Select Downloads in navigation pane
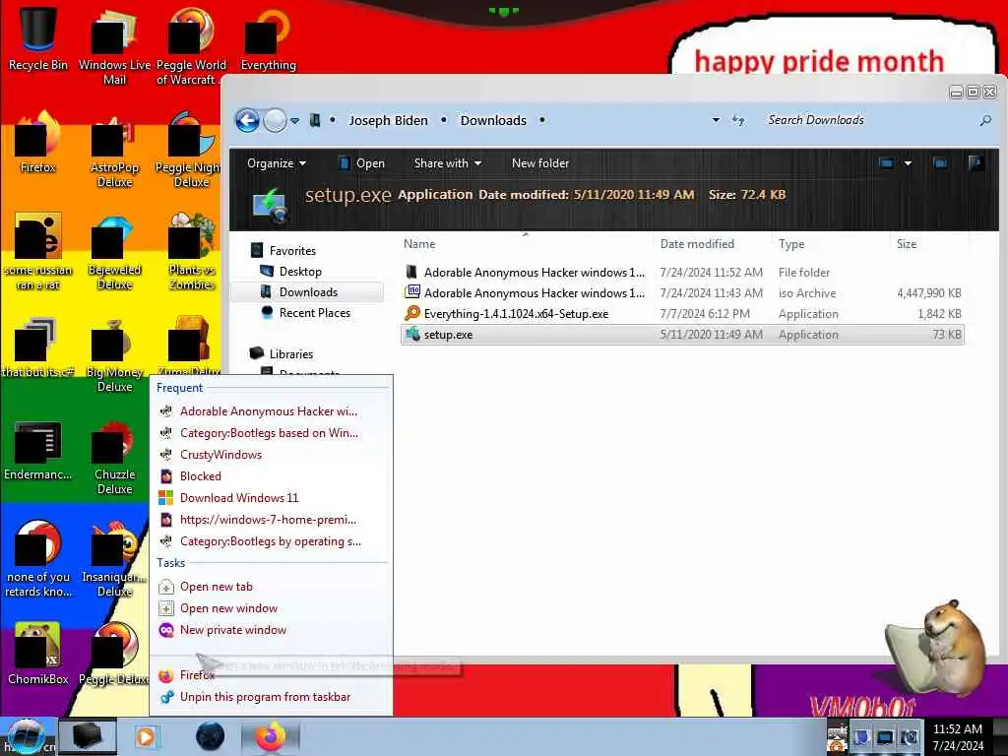This screenshot has height=756, width=1008. point(308,291)
